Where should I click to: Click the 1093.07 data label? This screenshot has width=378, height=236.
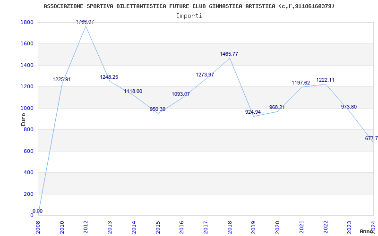click(180, 94)
